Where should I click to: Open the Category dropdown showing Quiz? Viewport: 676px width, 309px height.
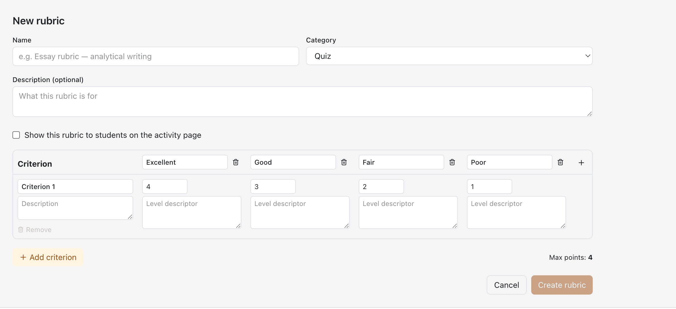(x=449, y=56)
